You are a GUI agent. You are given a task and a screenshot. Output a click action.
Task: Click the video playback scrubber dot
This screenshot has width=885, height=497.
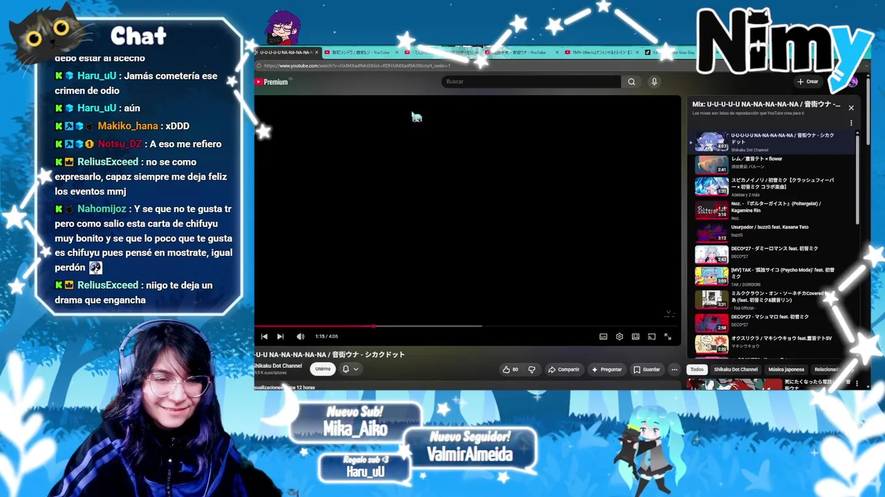tap(374, 326)
